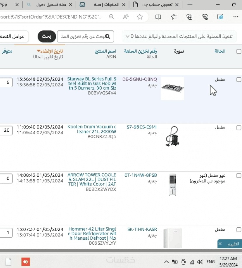The image size is (242, 268).
Task: Click the gas hob product thumbnail
Action: coord(172,88)
